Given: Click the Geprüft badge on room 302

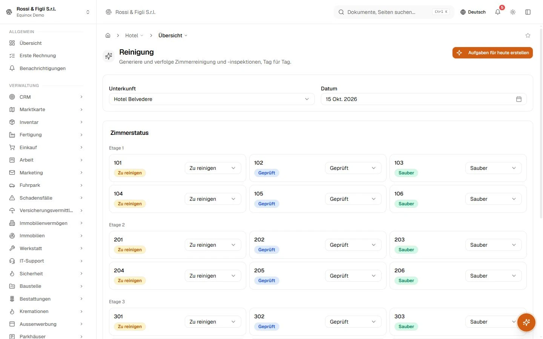Looking at the screenshot, I should click(x=267, y=327).
